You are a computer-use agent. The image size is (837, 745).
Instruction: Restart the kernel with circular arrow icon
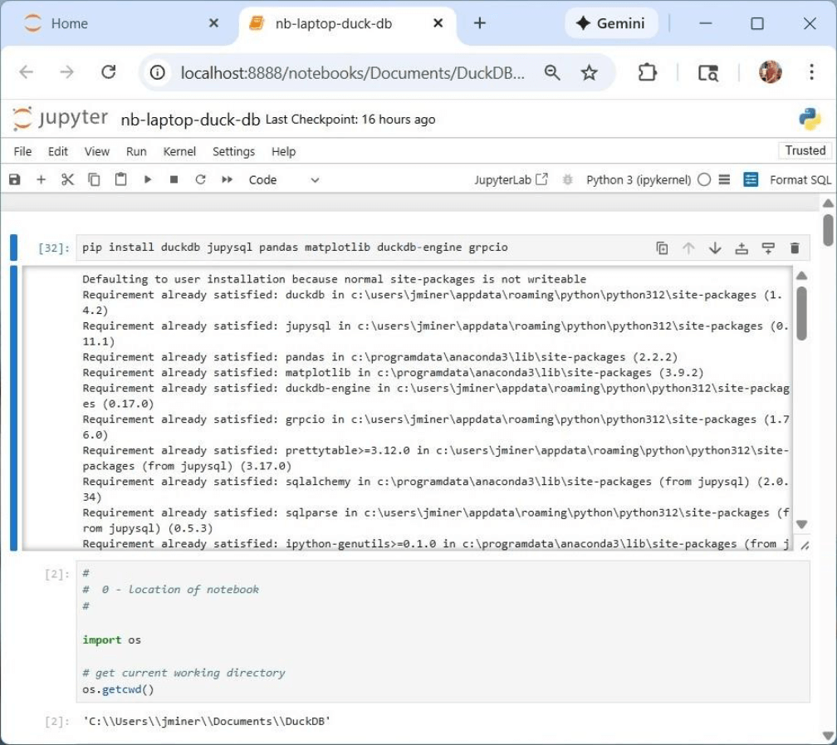(200, 179)
